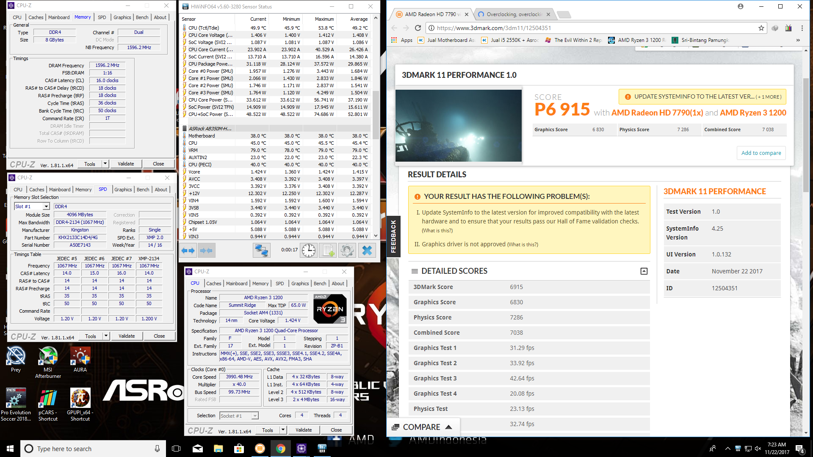
Task: Open HWiNFO network monitors icon
Action: point(261,251)
